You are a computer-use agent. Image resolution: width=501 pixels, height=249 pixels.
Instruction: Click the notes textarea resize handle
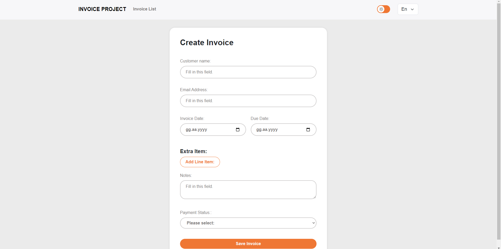(315, 197)
